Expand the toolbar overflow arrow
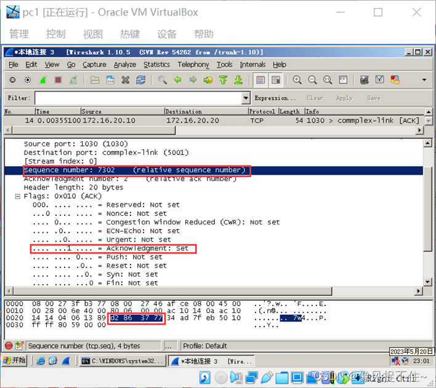 pos(424,80)
